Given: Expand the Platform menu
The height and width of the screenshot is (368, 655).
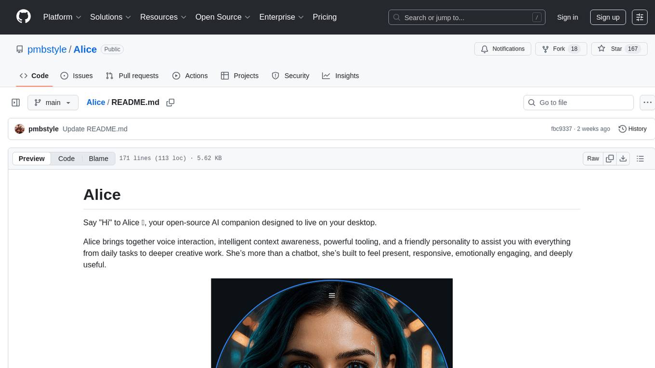Looking at the screenshot, I should [x=62, y=17].
